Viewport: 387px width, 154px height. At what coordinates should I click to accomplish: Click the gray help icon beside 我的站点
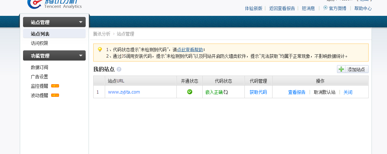point(119,69)
